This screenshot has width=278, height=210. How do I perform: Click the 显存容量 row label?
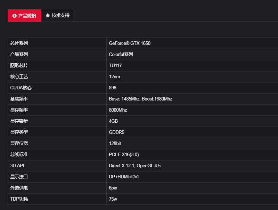click(x=19, y=121)
